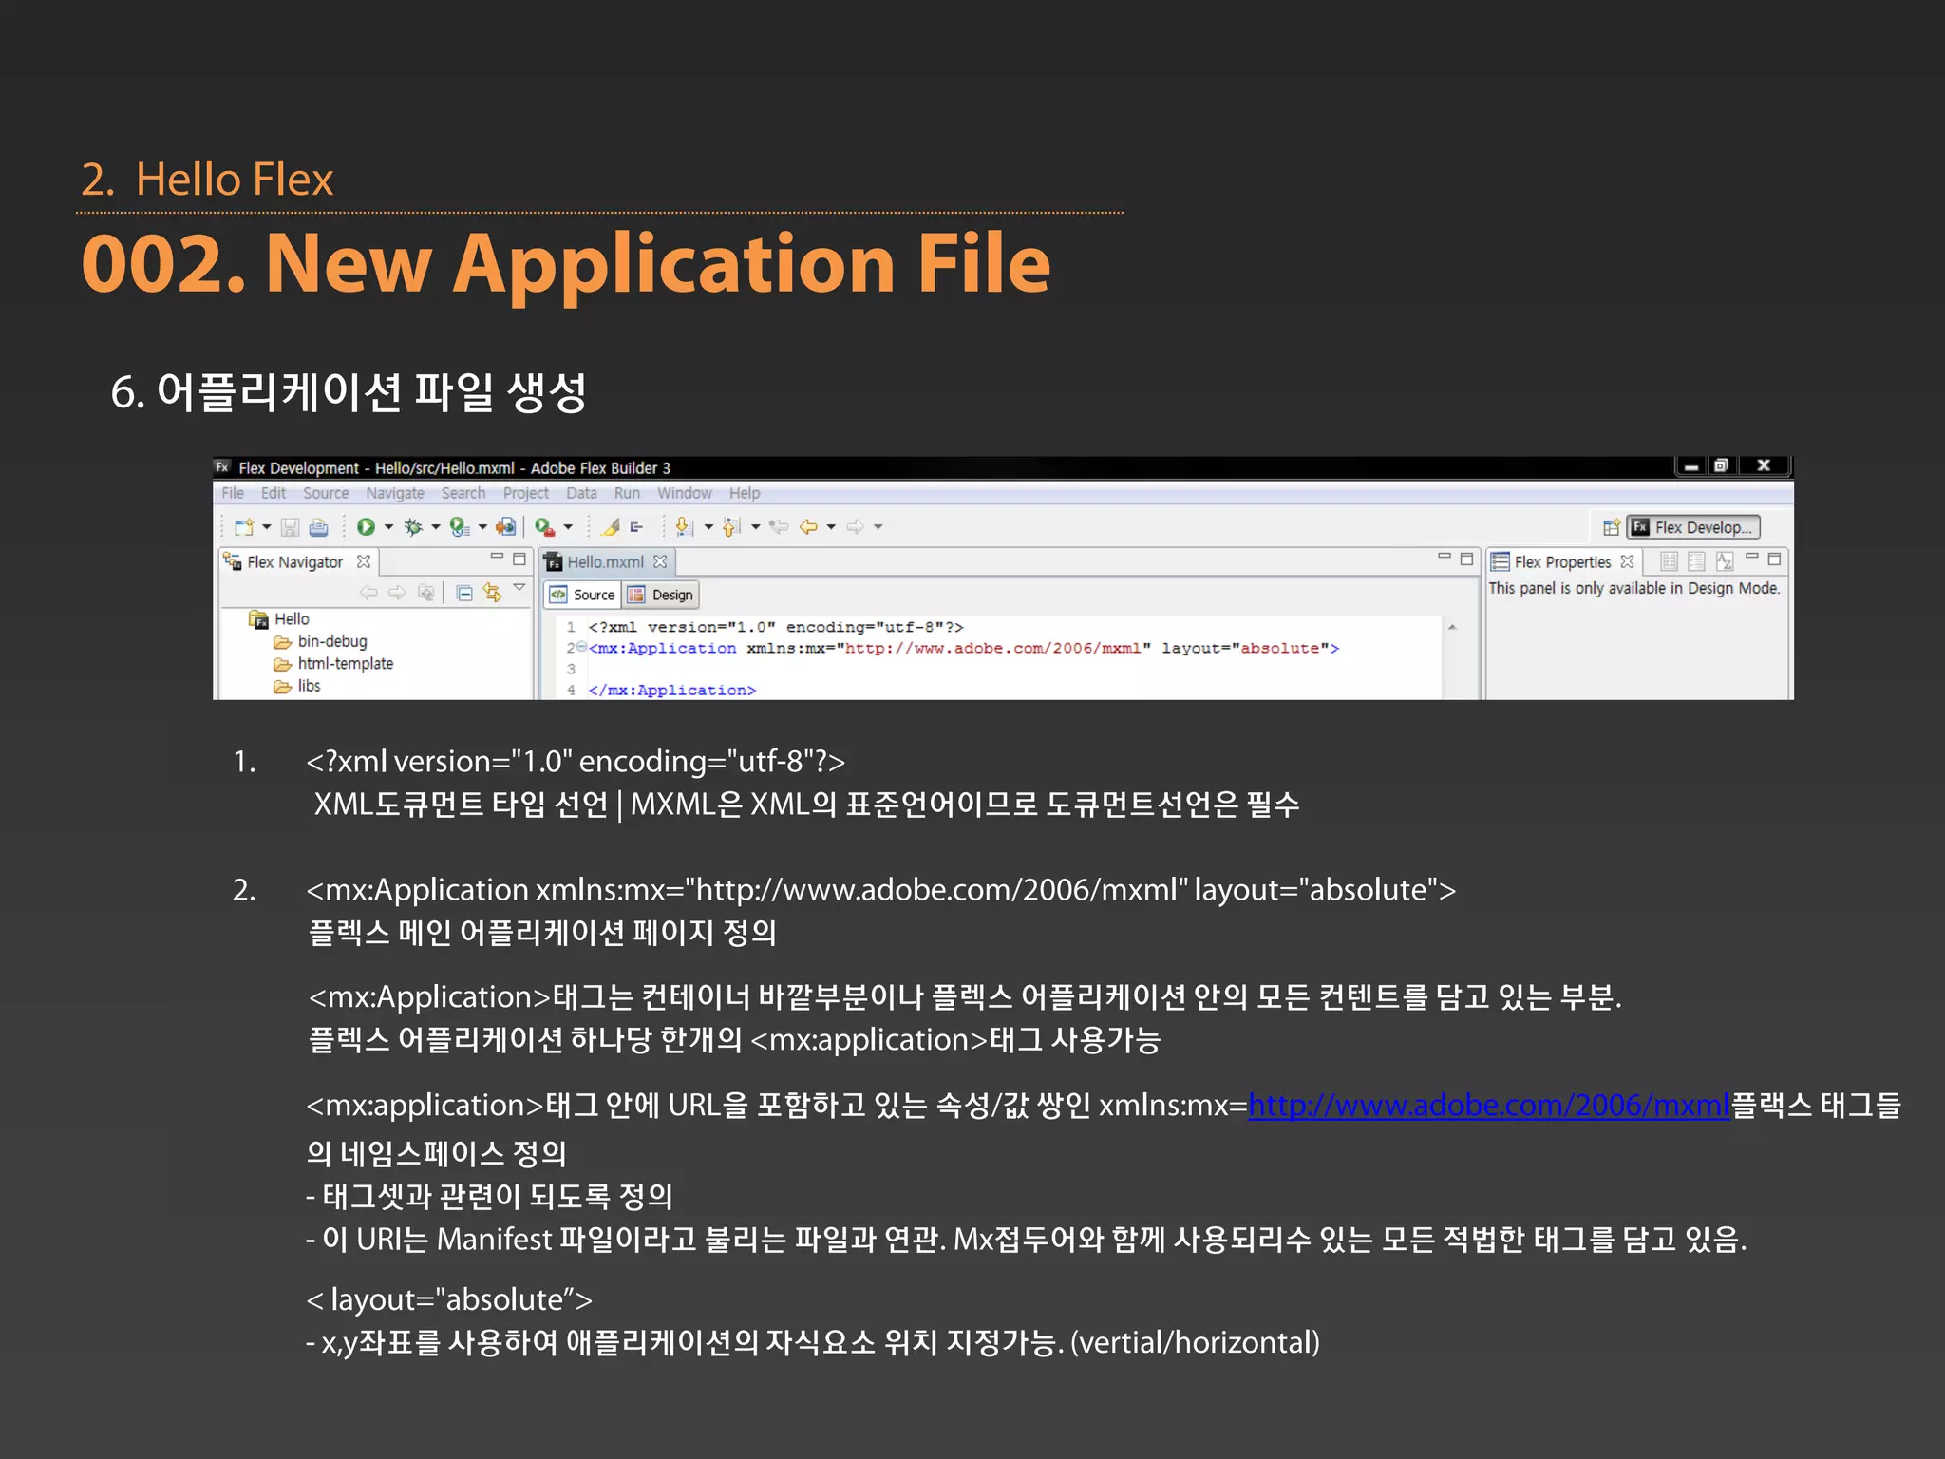Image resolution: width=1945 pixels, height=1459 pixels.
Task: Open the Help menu
Action: (745, 493)
